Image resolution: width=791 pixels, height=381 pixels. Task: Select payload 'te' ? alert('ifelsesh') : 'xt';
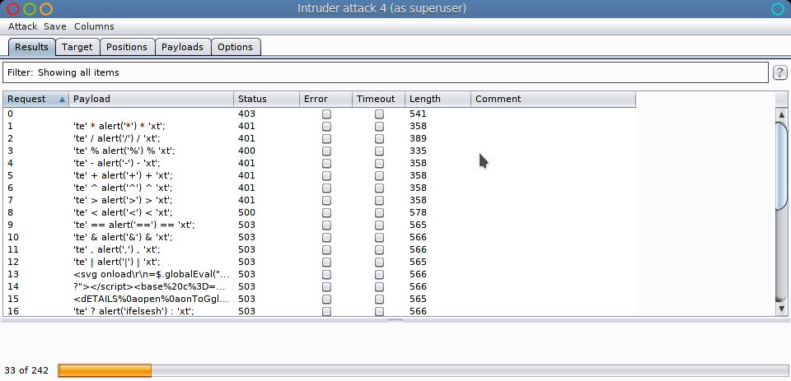133,311
